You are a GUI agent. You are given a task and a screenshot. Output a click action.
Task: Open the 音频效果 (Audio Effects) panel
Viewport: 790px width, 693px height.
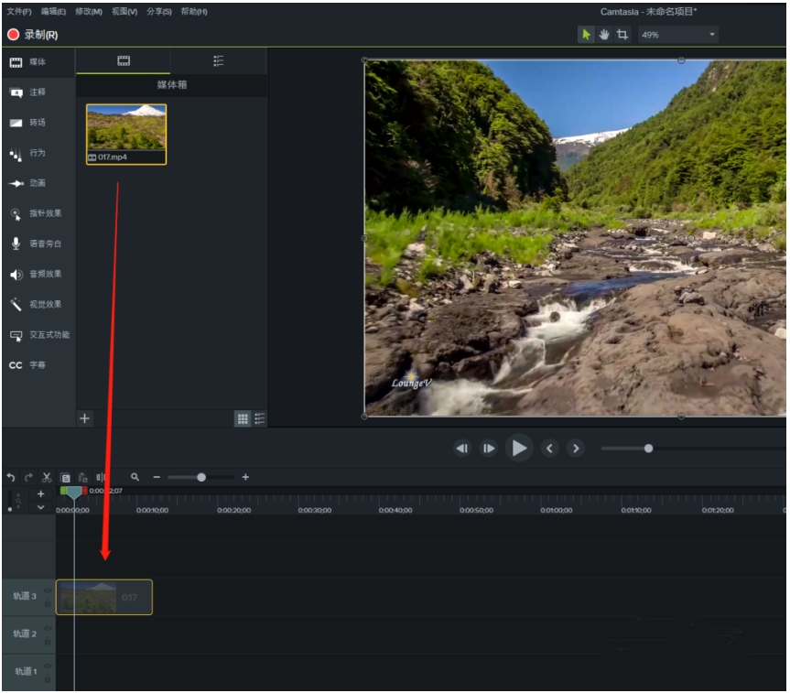(41, 274)
